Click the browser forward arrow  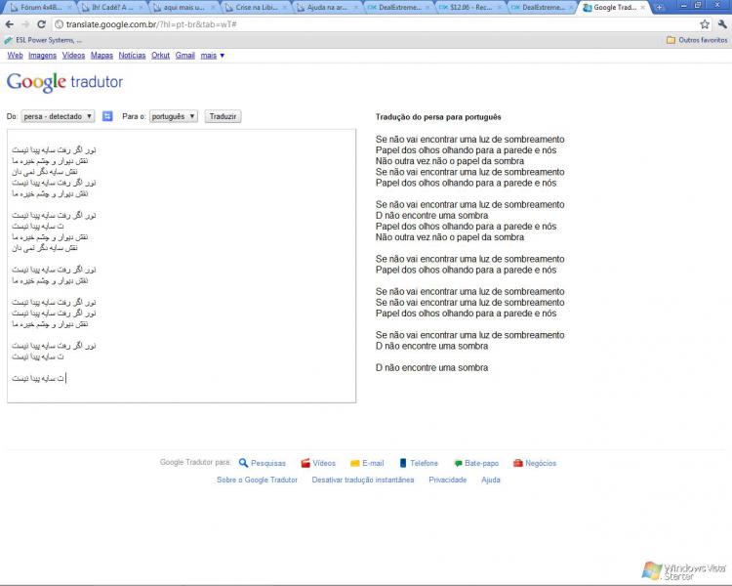tap(25, 24)
